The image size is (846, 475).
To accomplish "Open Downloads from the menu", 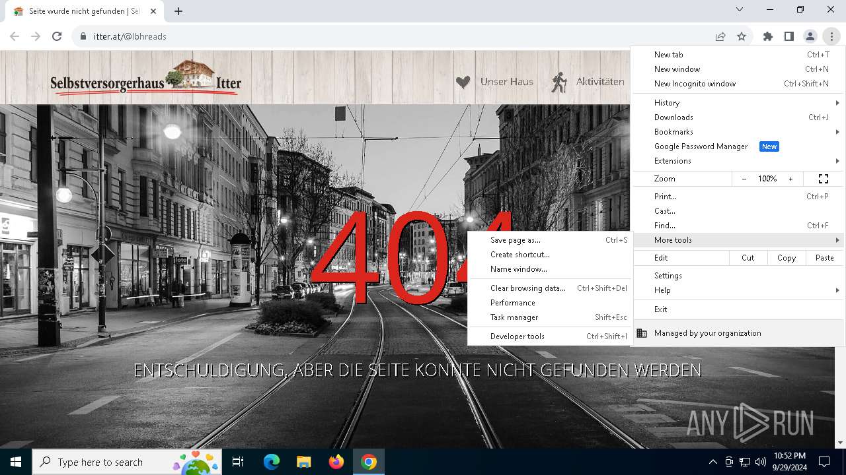I will [x=738, y=117].
